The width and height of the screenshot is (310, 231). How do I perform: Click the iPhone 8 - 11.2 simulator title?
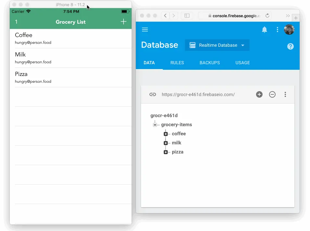(x=70, y=5)
